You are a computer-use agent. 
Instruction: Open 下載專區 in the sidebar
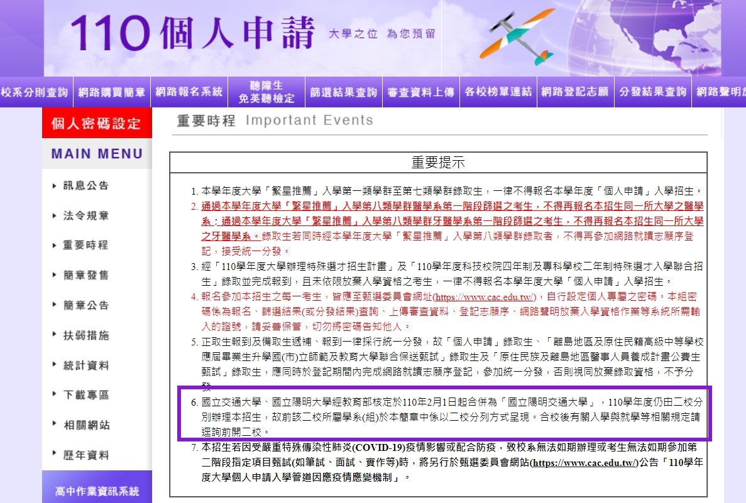[85, 395]
